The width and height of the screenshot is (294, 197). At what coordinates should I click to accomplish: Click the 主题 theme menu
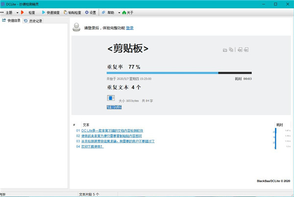(7, 12)
